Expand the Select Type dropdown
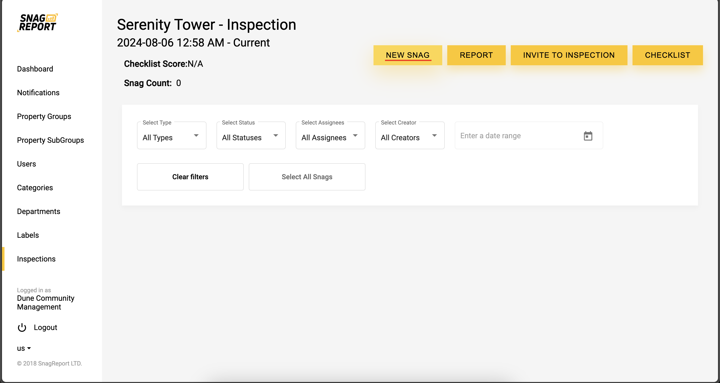The image size is (720, 383). [171, 136]
